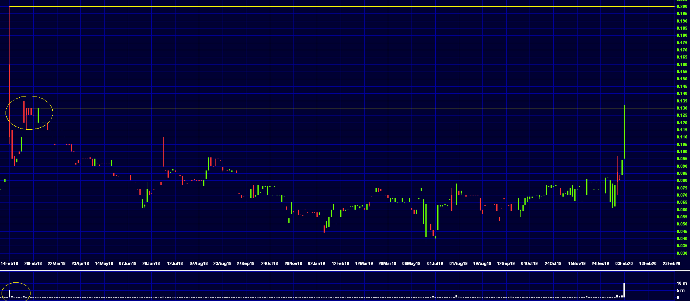Select the 0.140 price axis label

click(x=682, y=94)
